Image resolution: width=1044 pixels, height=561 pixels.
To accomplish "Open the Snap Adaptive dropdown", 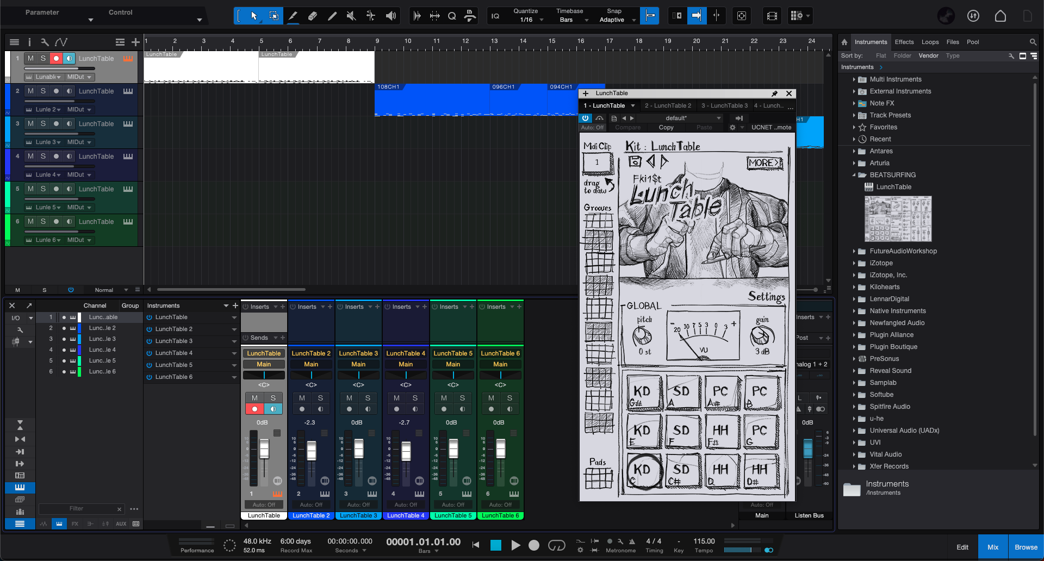I will [616, 16].
